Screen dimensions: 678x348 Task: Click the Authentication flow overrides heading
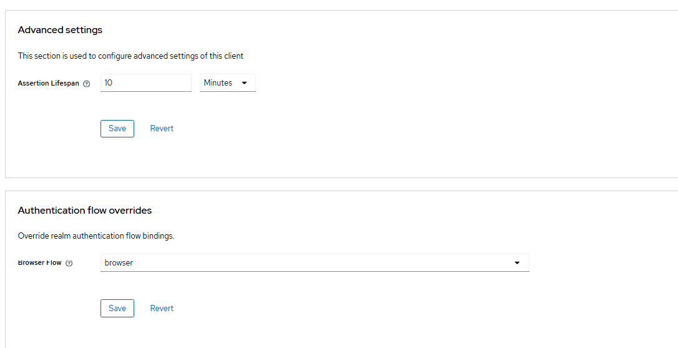pyautogui.click(x=85, y=211)
